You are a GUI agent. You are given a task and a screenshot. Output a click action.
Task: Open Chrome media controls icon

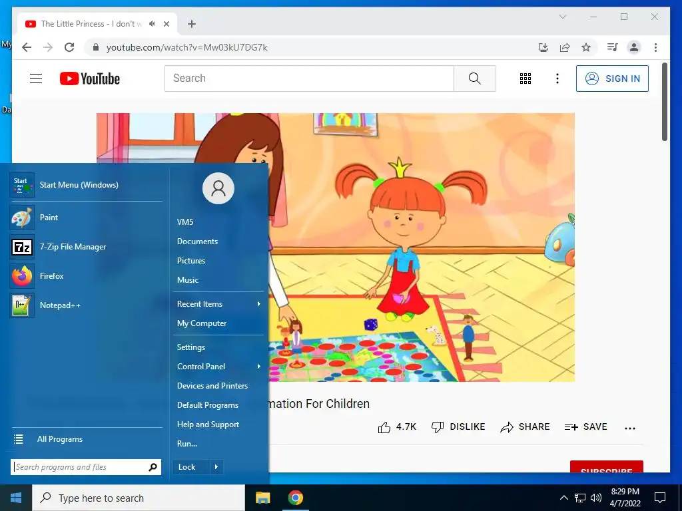tap(613, 47)
